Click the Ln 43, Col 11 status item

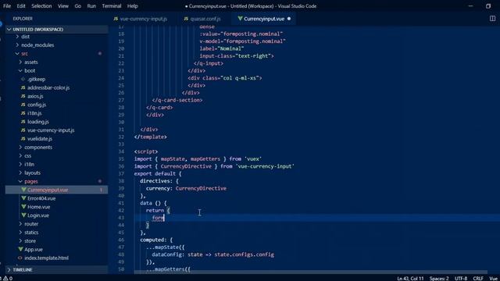(x=410, y=279)
